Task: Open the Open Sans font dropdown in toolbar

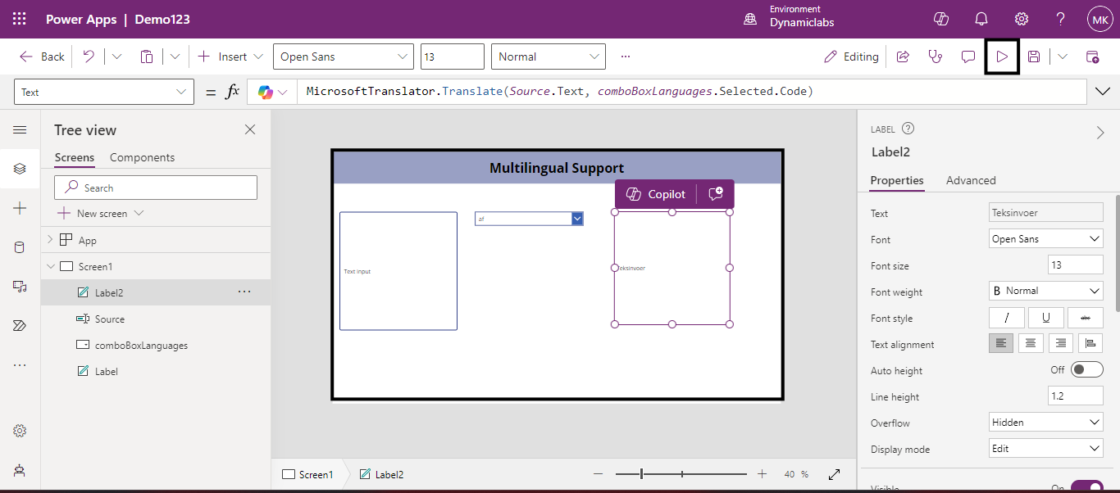Action: pyautogui.click(x=344, y=57)
